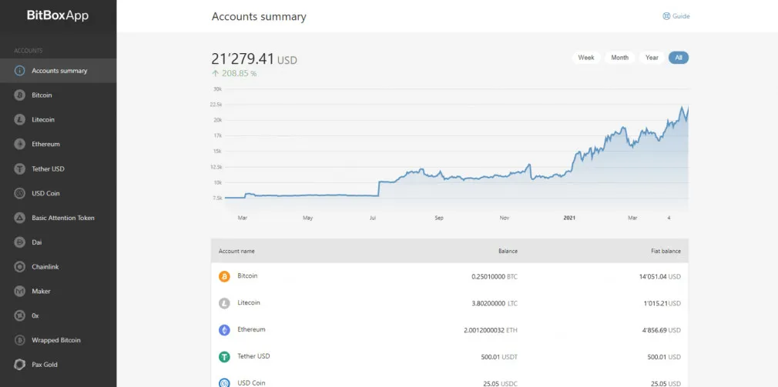Switch chart range to Month
Screen dimensions: 778x387
(620, 58)
